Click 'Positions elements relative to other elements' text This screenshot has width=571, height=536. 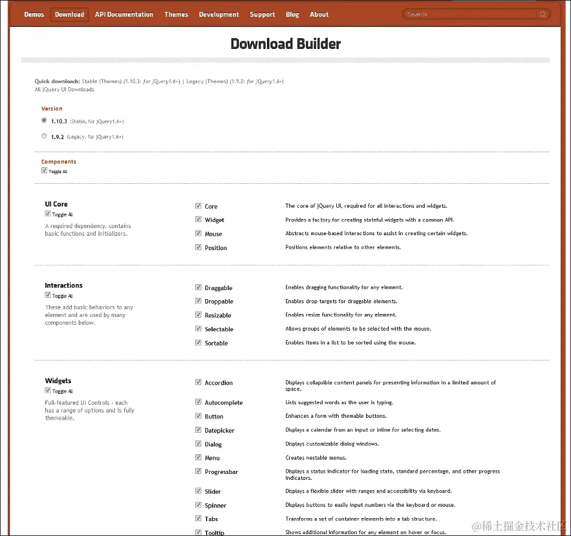(x=343, y=247)
